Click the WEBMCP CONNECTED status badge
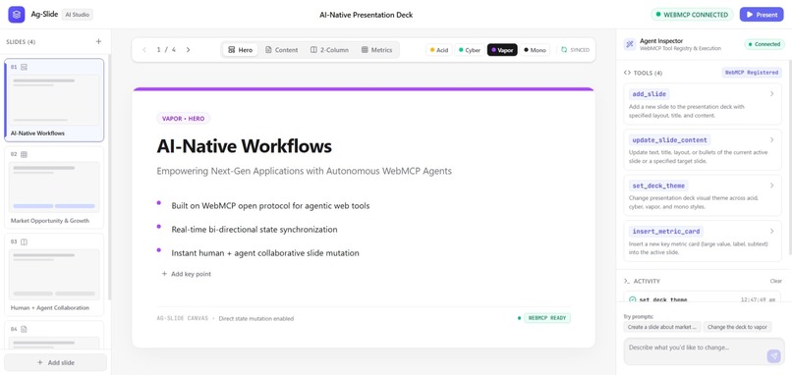This screenshot has width=792, height=375. pos(692,15)
